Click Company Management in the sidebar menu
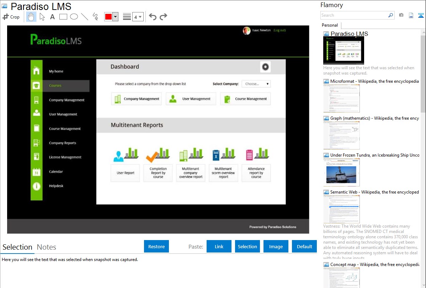Image resolution: width=426 pixels, height=288 pixels. pyautogui.click(x=66, y=100)
